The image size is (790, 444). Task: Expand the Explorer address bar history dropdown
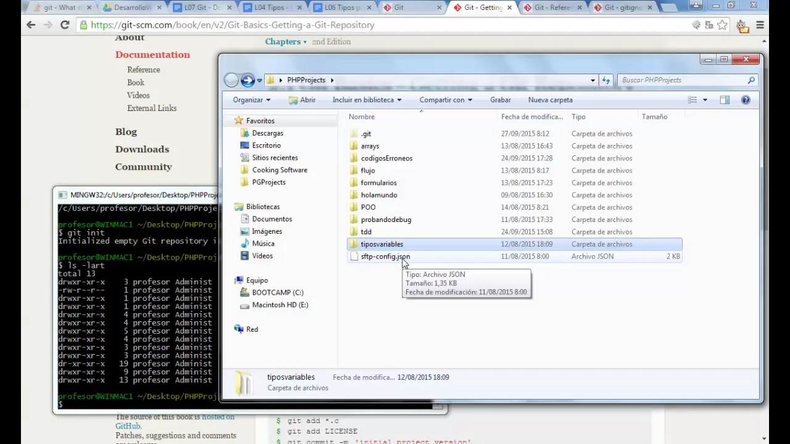(592, 80)
